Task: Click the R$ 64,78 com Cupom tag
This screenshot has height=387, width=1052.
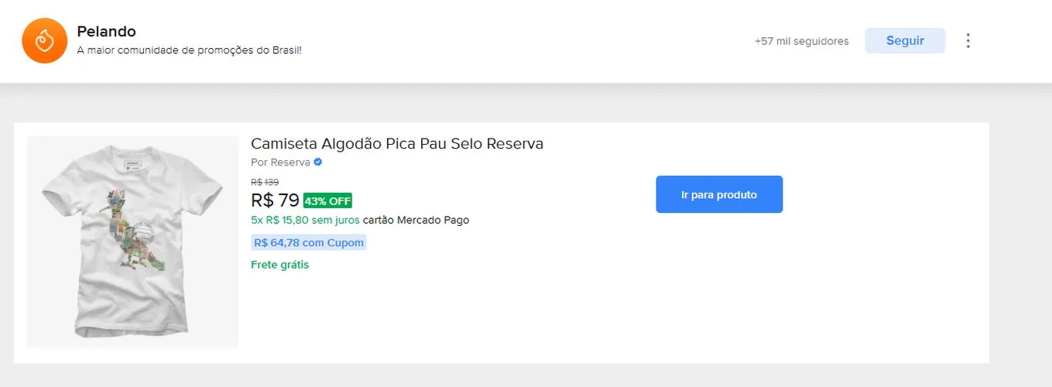Action: tap(308, 242)
